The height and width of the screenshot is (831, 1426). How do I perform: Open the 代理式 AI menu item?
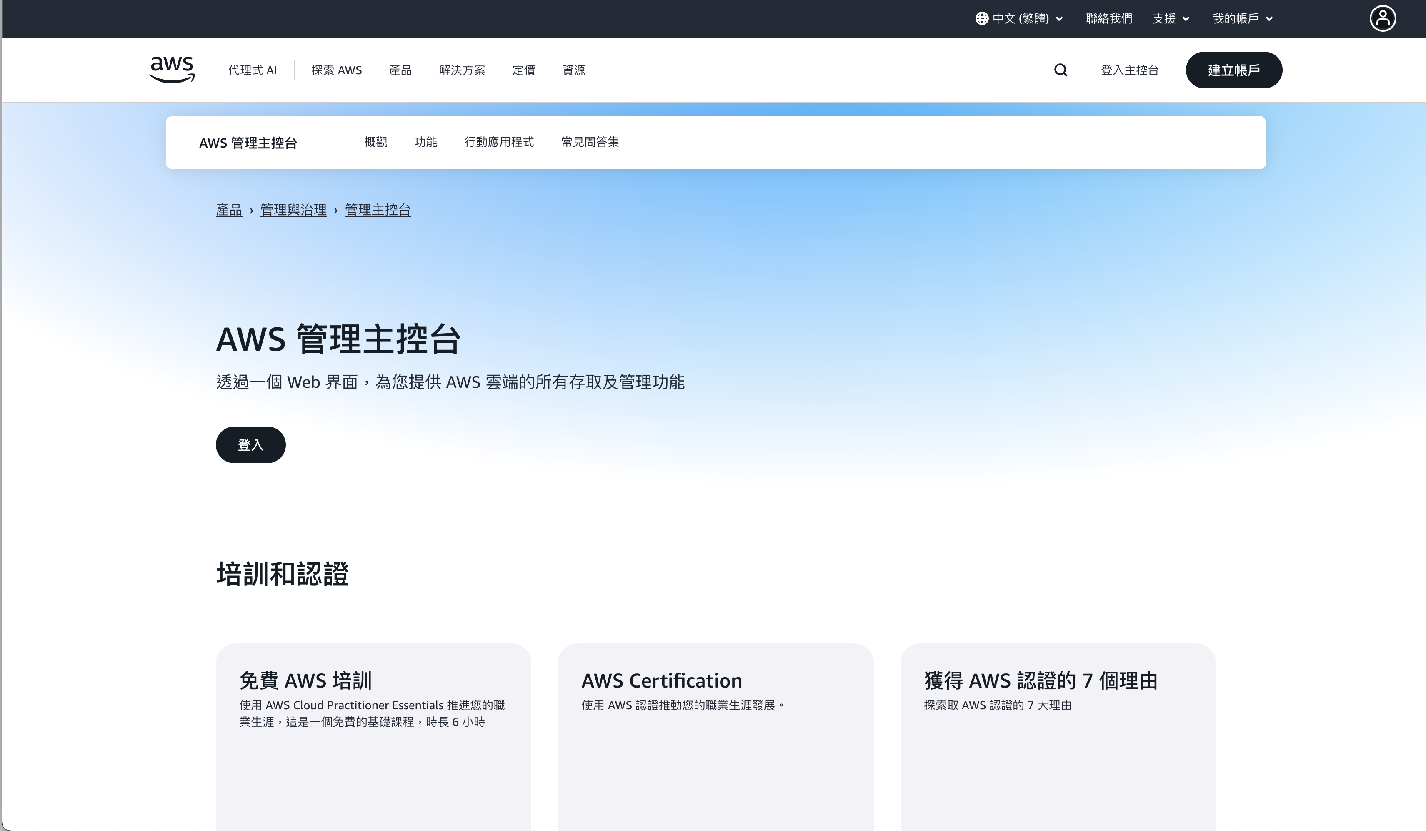tap(253, 70)
